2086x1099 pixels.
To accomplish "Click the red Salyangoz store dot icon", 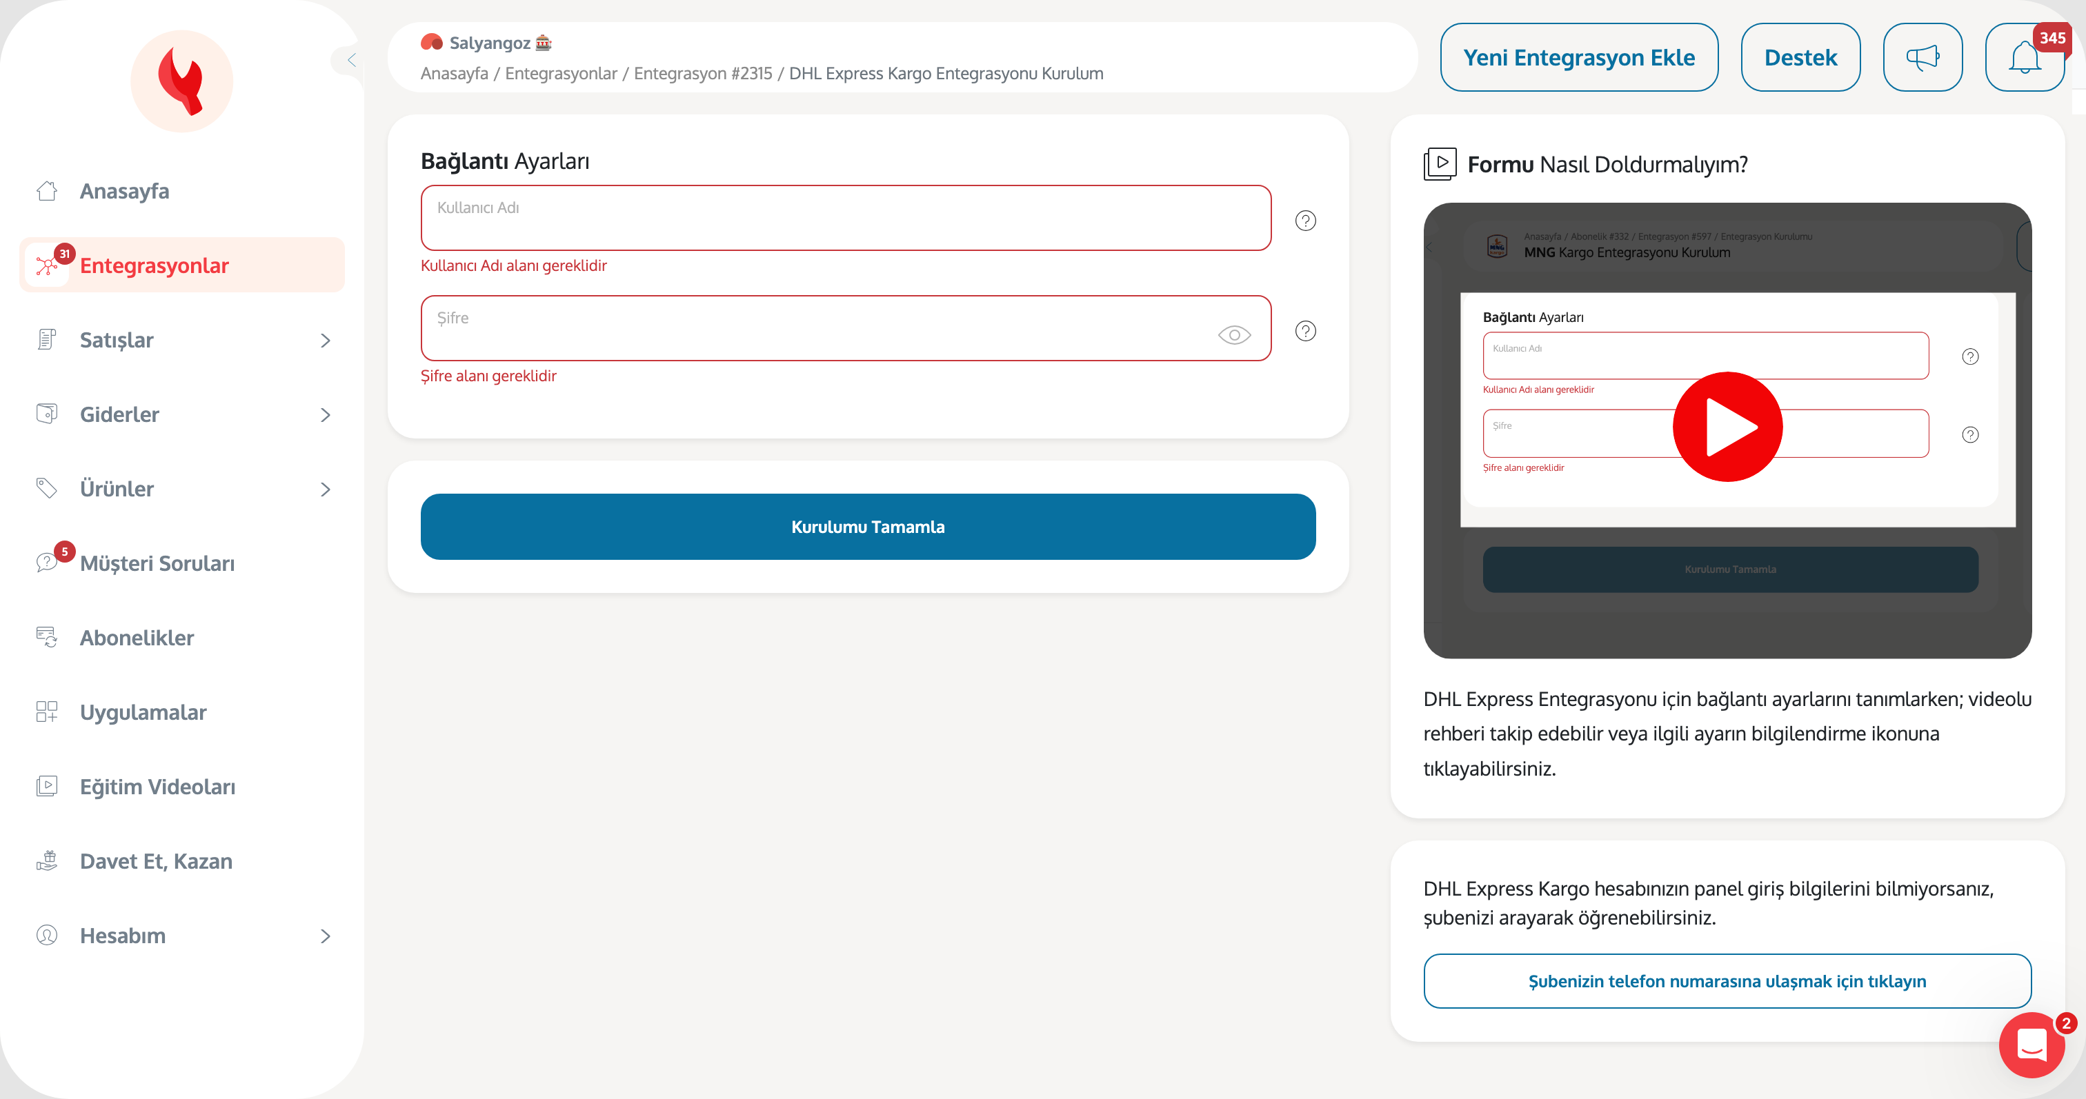I will point(432,42).
